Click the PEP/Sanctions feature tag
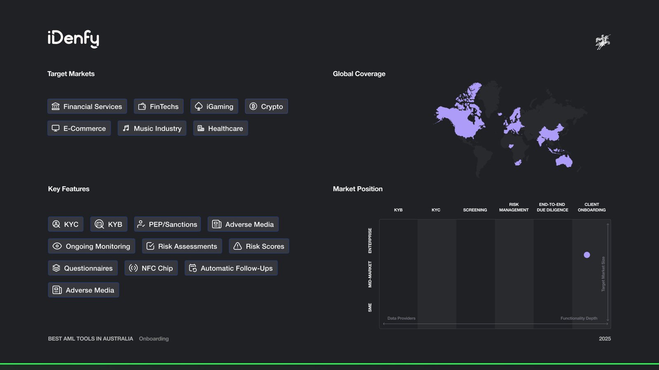Viewport: 659px width, 370px height. pyautogui.click(x=167, y=224)
